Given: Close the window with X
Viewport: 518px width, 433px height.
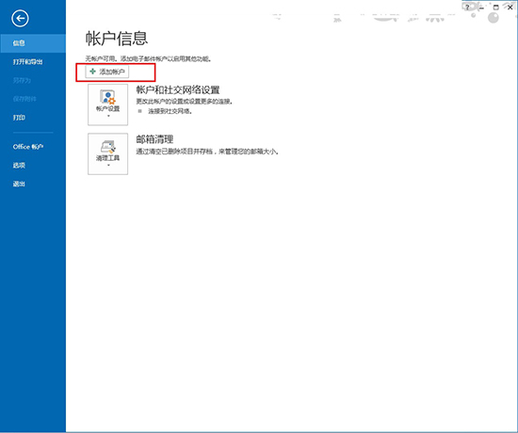Looking at the screenshot, I should pos(510,8).
